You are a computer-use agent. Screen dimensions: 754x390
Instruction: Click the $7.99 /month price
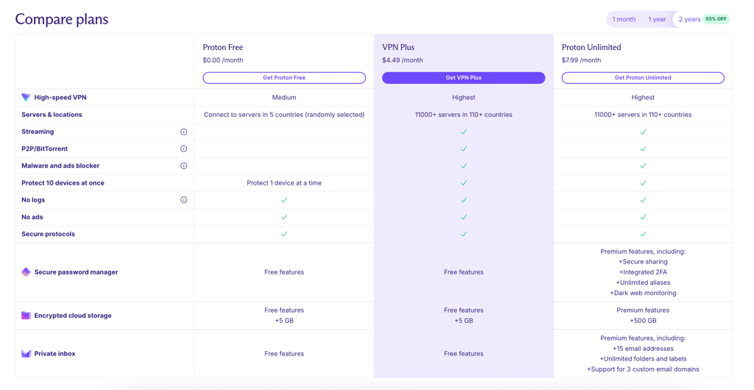pos(582,60)
